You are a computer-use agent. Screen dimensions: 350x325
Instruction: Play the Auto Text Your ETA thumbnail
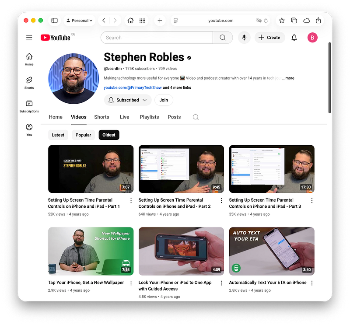(x=272, y=252)
